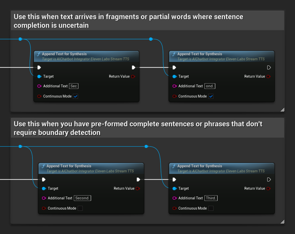This screenshot has height=234, width=295.
Task: Click the execution input pin of the "Second." node
Action: pyautogui.click(x=43, y=180)
